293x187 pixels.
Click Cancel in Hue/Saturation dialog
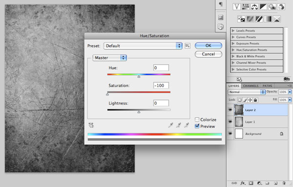(209, 54)
